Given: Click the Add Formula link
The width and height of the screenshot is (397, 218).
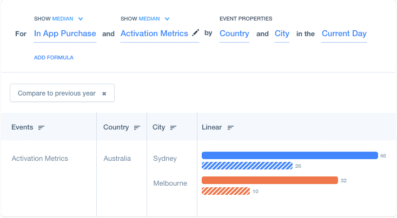Looking at the screenshot, I should pyautogui.click(x=54, y=58).
